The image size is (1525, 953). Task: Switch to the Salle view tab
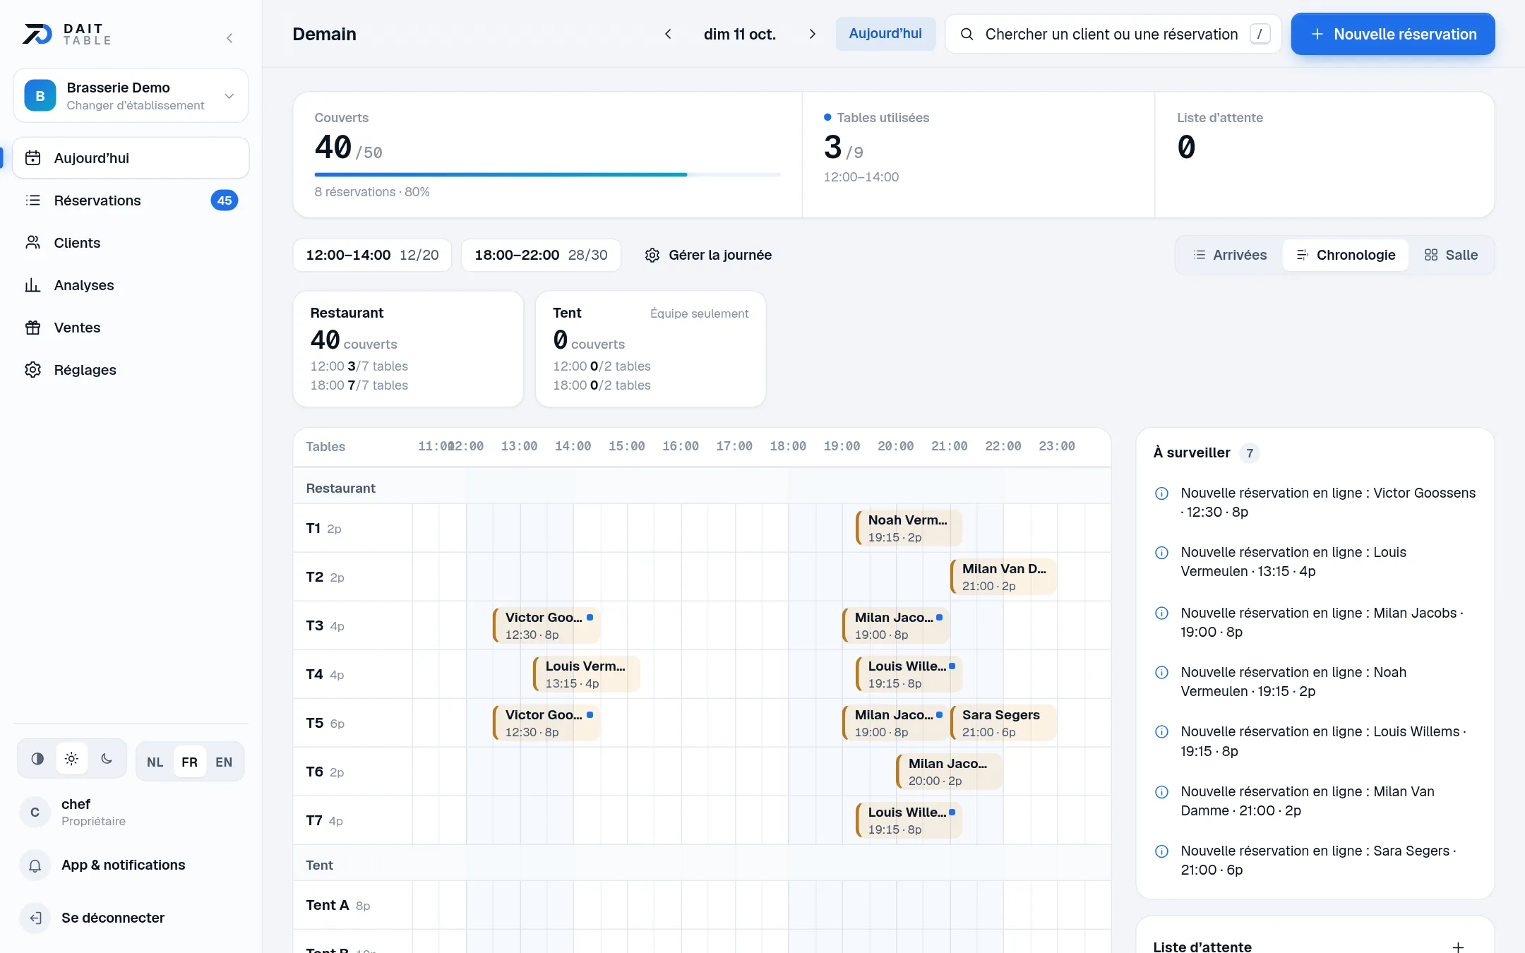[1451, 255]
